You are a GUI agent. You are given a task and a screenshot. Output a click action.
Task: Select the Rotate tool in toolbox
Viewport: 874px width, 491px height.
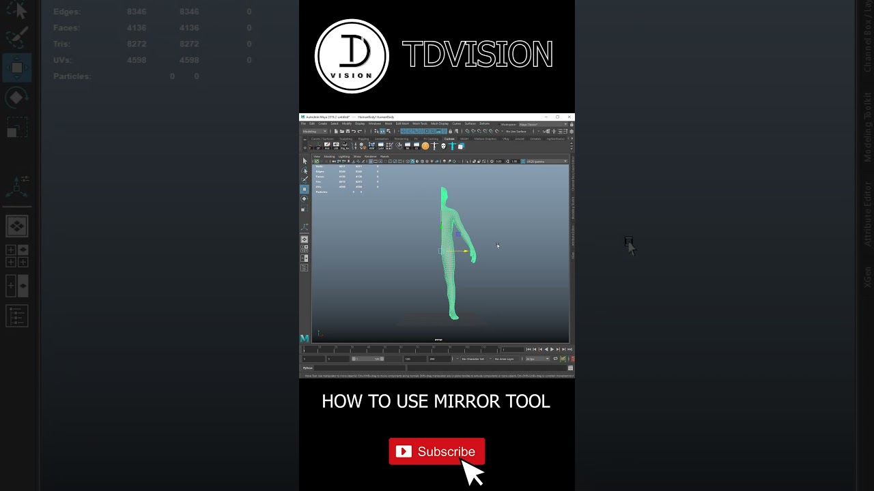[305, 198]
